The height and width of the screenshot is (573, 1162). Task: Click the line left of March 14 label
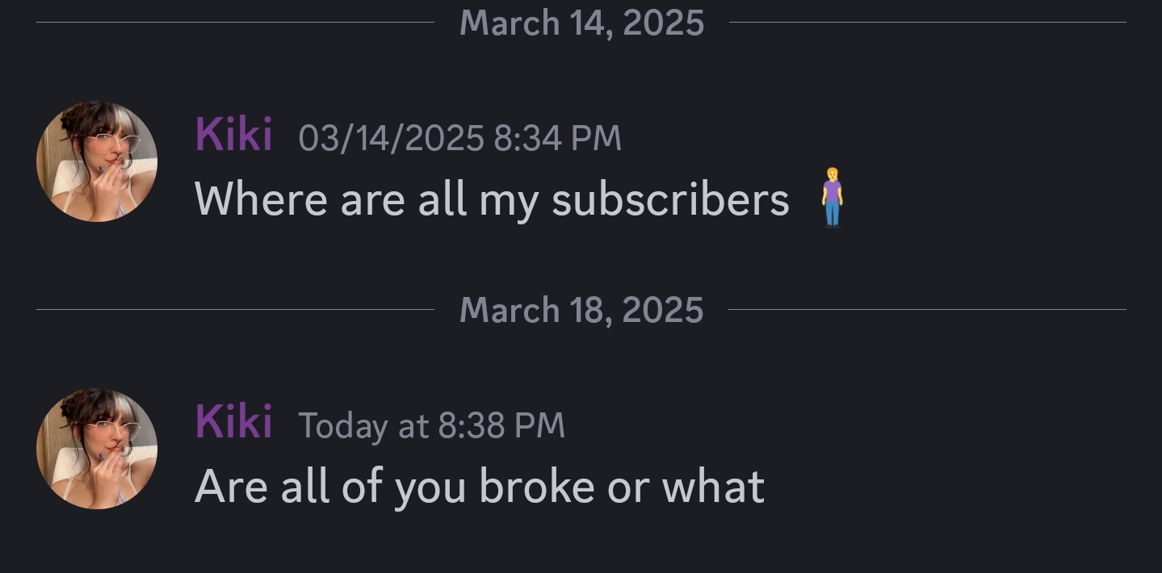pyautogui.click(x=234, y=23)
